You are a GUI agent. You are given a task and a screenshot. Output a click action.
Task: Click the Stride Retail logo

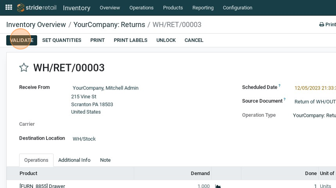tap(37, 8)
